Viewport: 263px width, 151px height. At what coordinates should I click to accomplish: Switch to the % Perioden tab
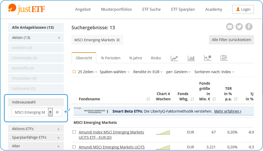pos(111,58)
